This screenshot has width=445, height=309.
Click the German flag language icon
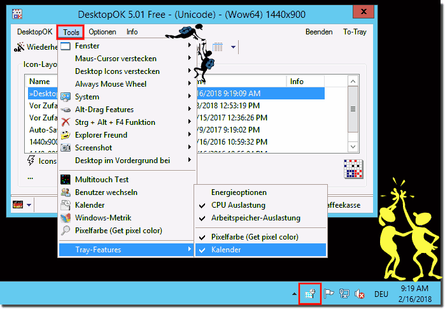click(x=18, y=205)
